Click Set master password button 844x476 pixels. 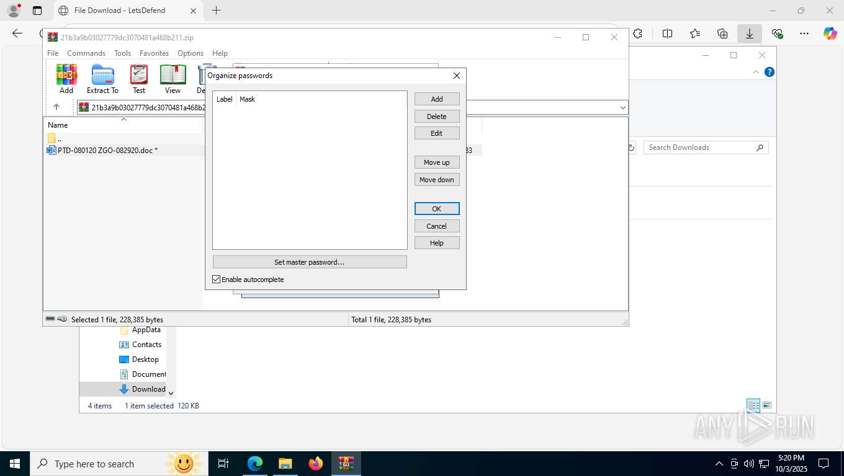(310, 262)
